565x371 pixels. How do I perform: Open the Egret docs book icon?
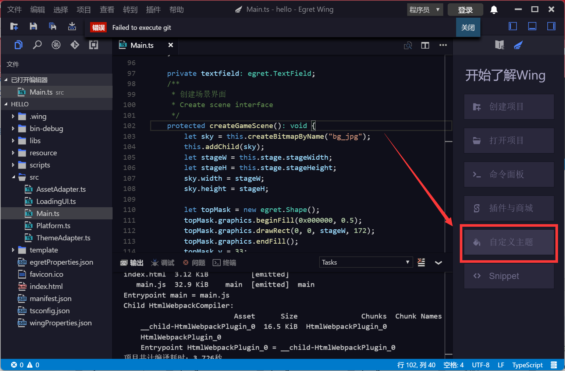500,45
